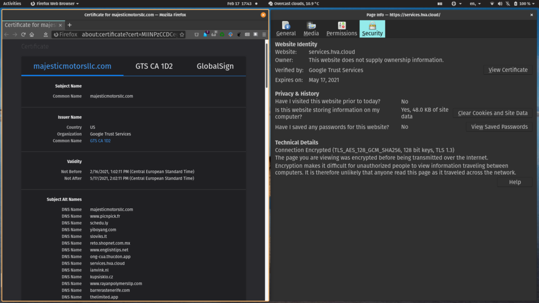Image resolution: width=539 pixels, height=303 pixels.
Task: Click the Help button in Page Info
Action: 515,182
